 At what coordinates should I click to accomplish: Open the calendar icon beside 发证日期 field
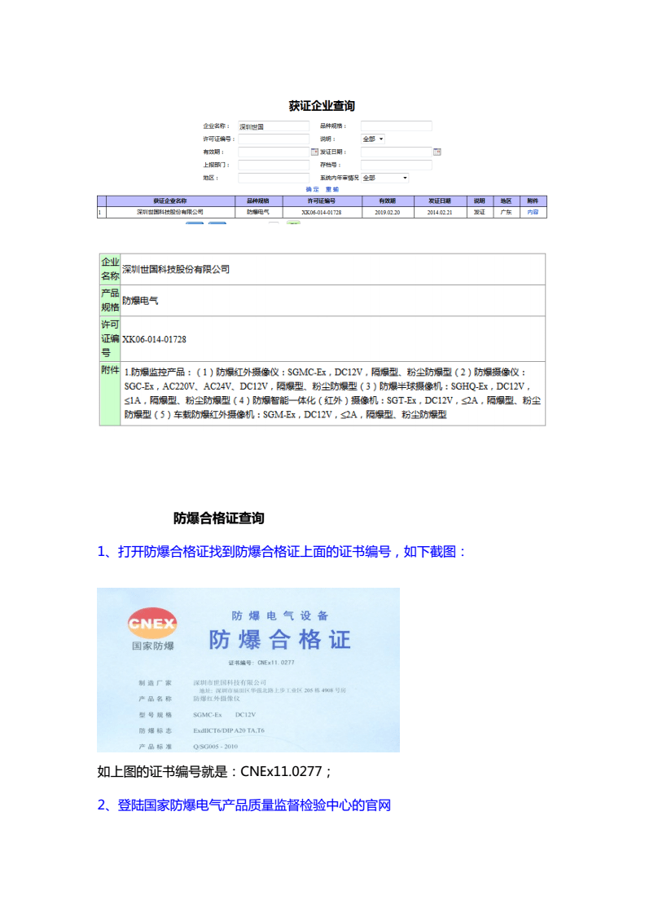437,152
